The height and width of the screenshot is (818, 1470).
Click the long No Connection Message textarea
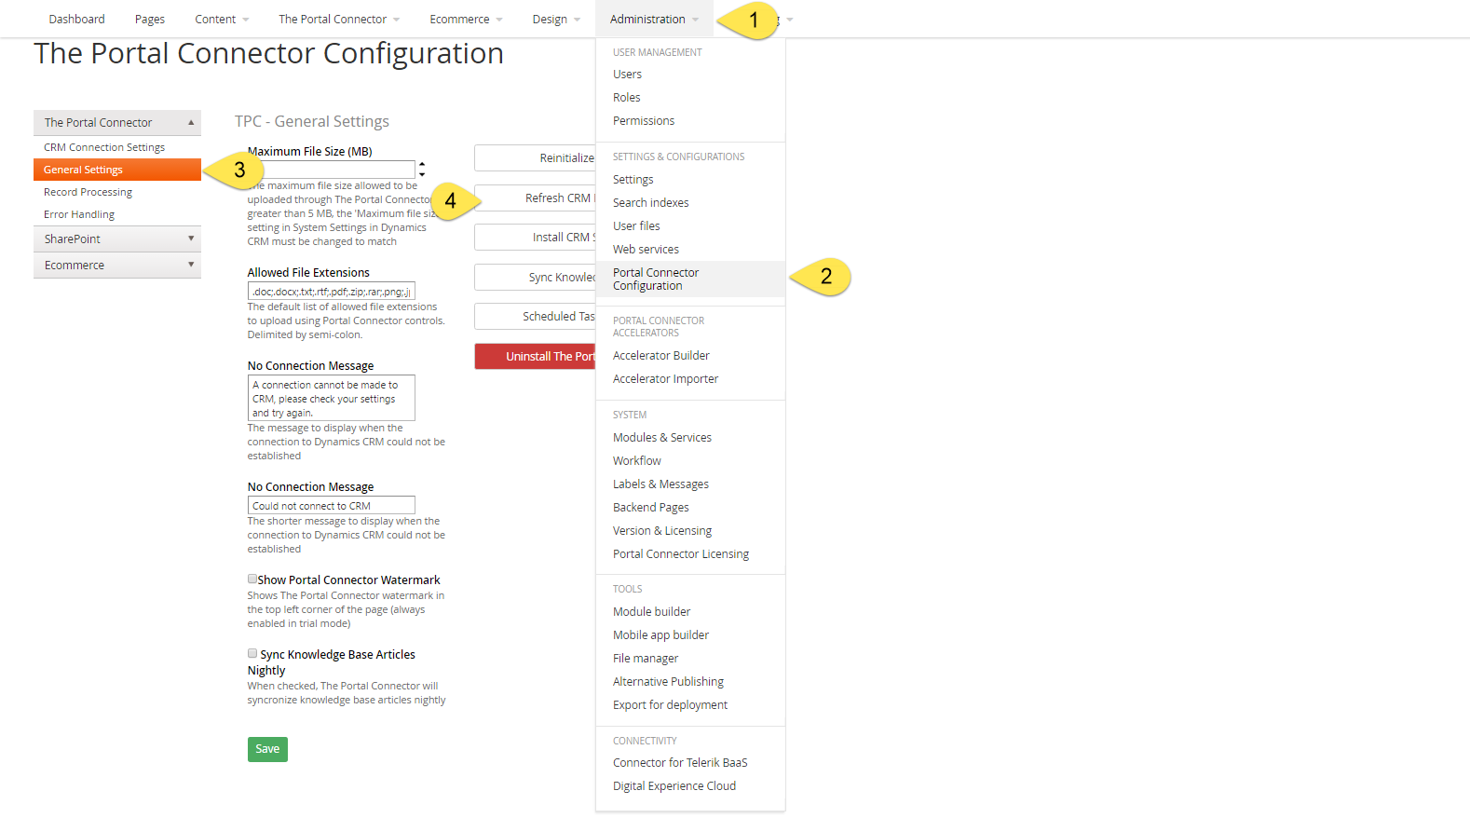332,398
